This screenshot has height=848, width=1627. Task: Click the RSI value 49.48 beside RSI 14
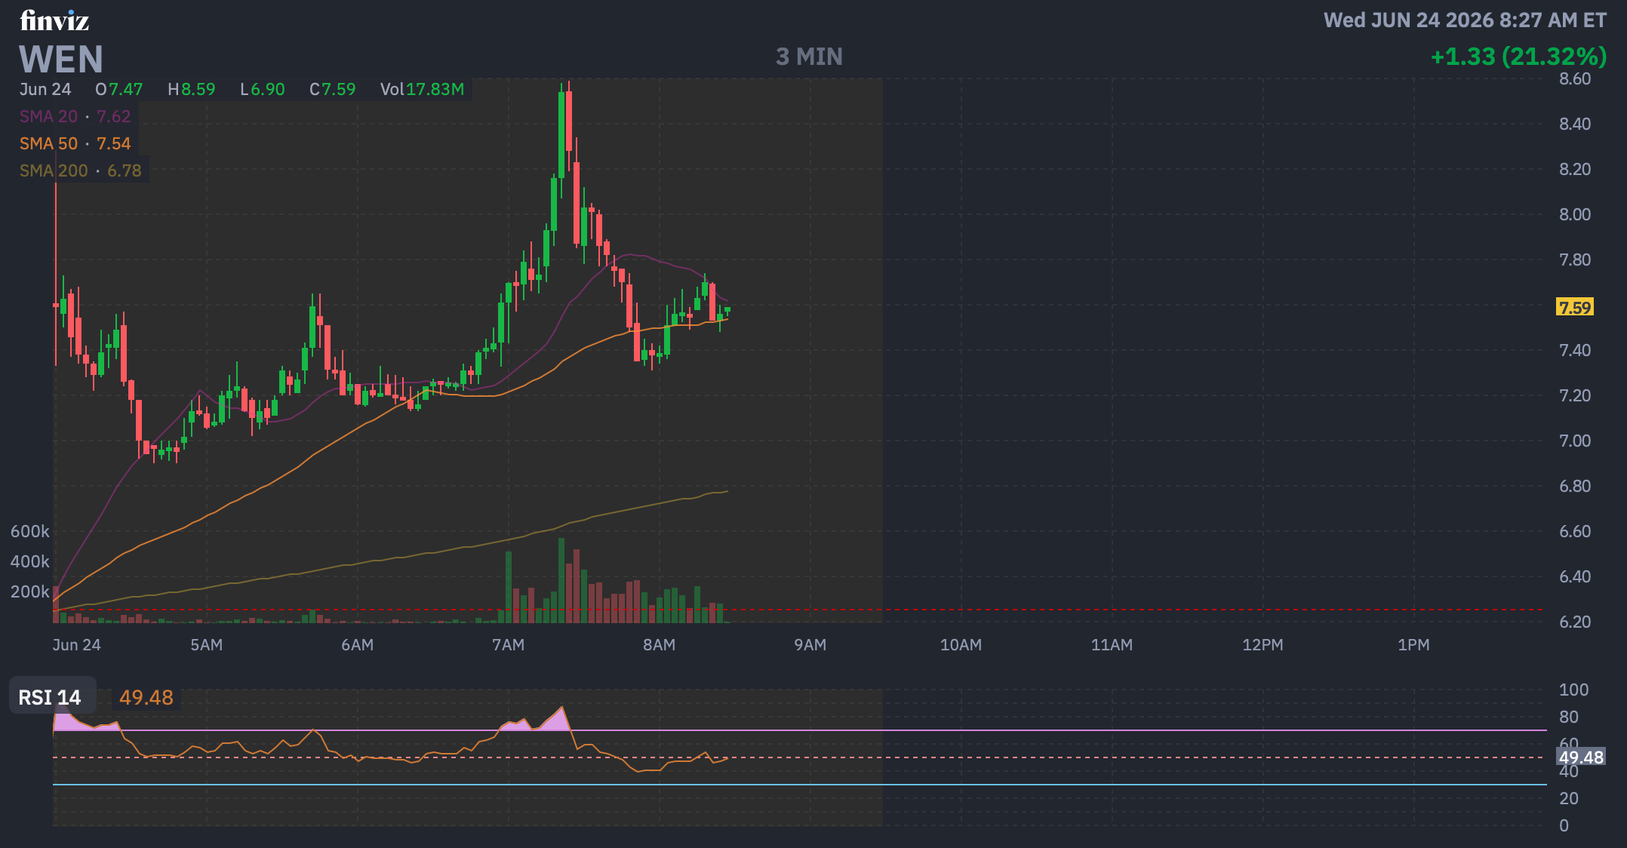tap(146, 697)
